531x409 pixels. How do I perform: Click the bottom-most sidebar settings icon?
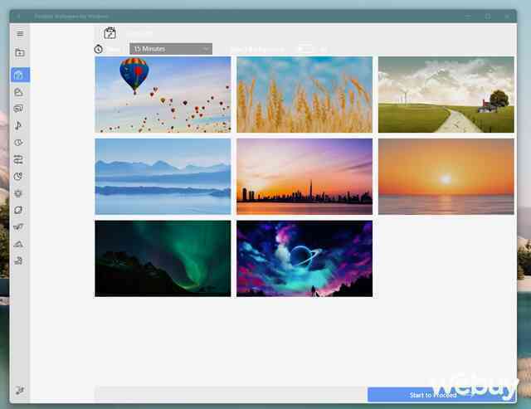[x=20, y=391]
